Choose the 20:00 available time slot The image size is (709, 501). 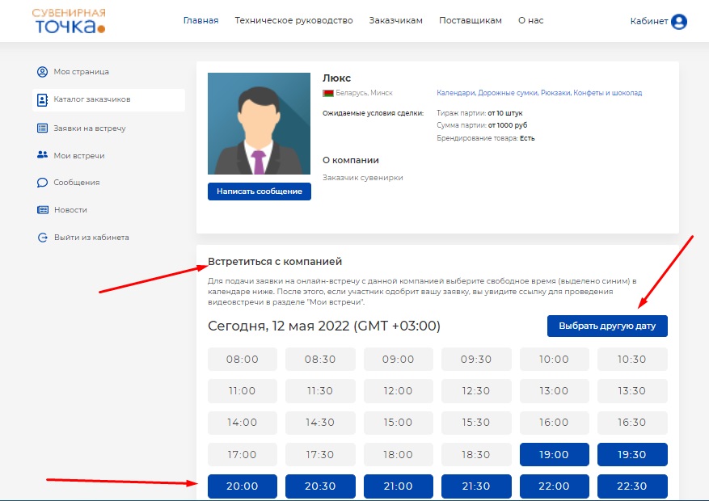[243, 486]
